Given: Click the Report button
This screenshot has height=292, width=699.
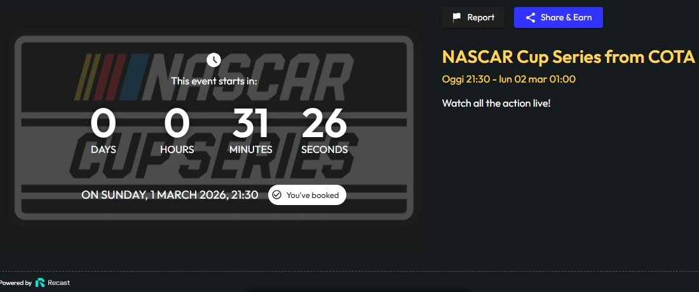Looking at the screenshot, I should pyautogui.click(x=473, y=17).
